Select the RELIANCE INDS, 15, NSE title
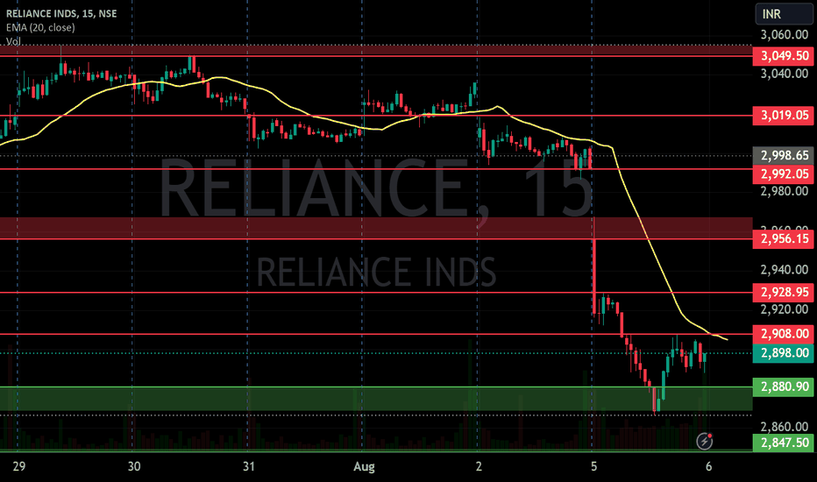817x482 pixels. pyautogui.click(x=61, y=13)
